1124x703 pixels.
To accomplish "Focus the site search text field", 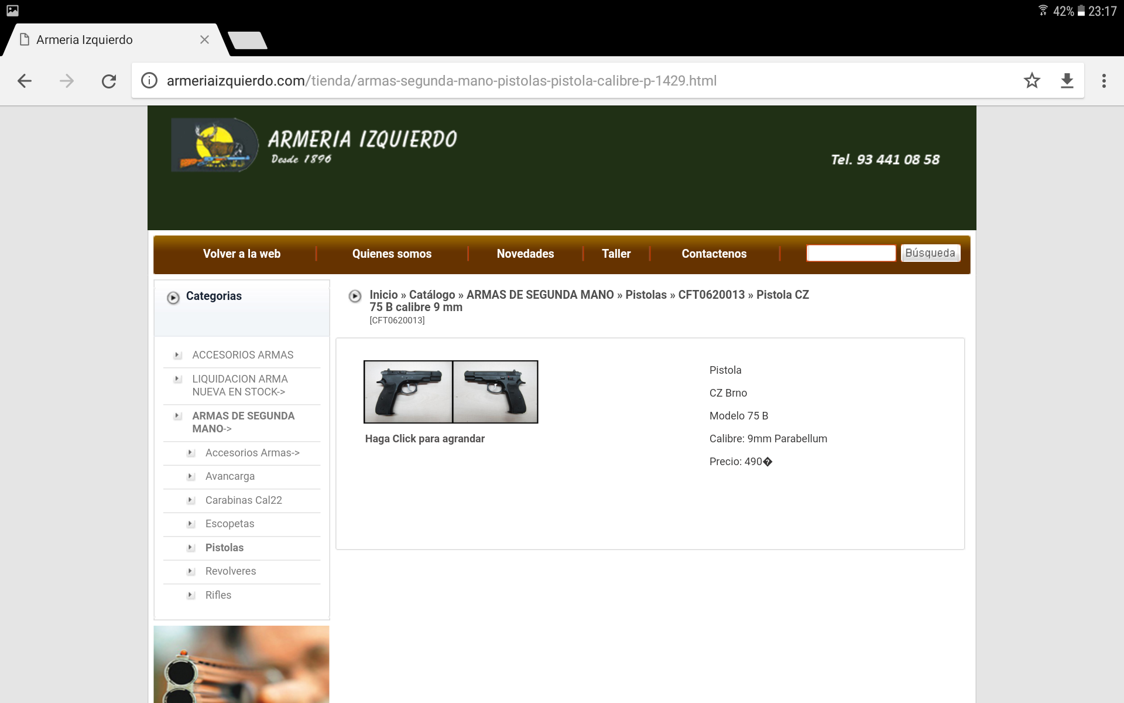I will click(851, 253).
